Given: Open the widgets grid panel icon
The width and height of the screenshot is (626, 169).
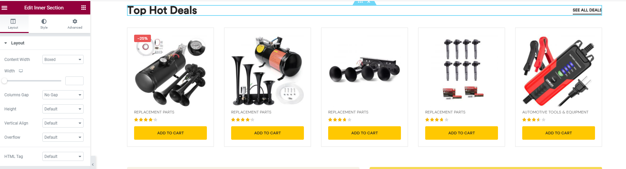Looking at the screenshot, I should tap(84, 7).
